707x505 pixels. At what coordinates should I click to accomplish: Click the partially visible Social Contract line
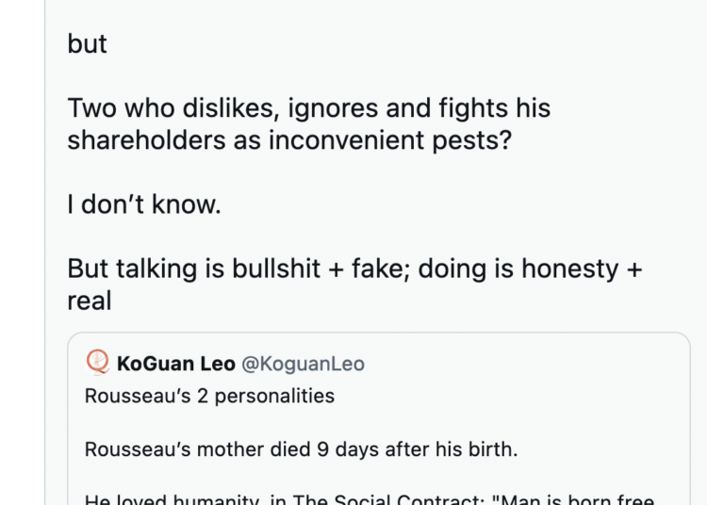click(x=370, y=499)
